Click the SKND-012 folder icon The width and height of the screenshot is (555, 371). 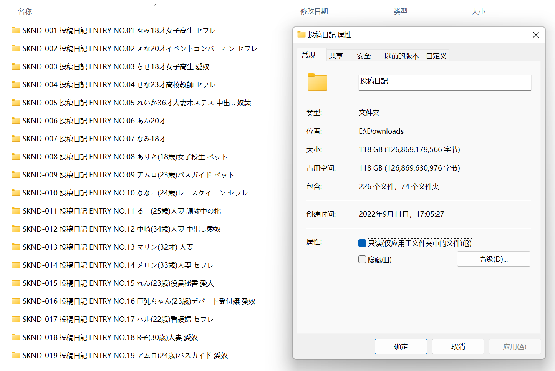click(x=16, y=229)
